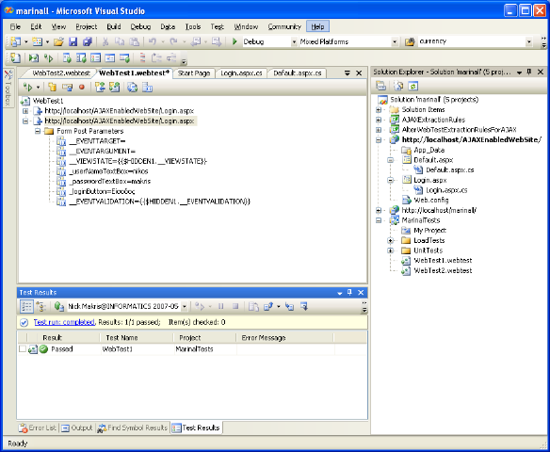Screen dimensions: 550x452
Task: Select the AJAXExtractionRules project
Action: point(433,120)
